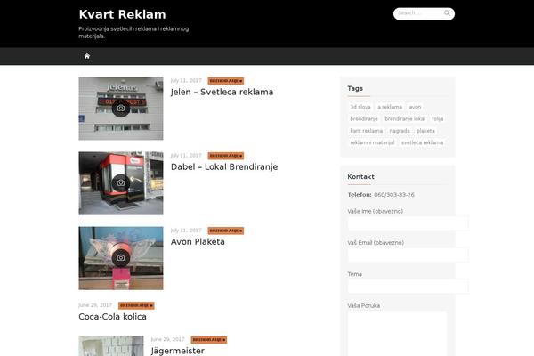Click the 'Vaš Email (obavezno)' input field

click(408, 255)
